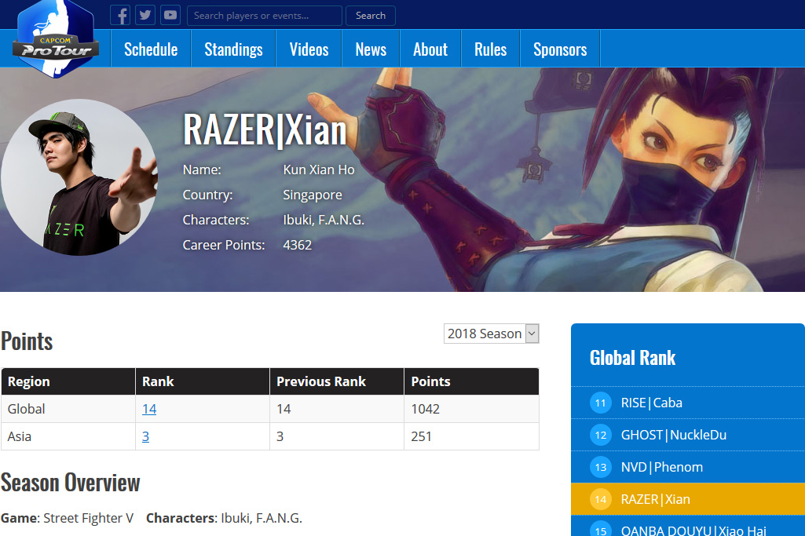
Task: Focus the search players or events field
Action: (x=265, y=16)
